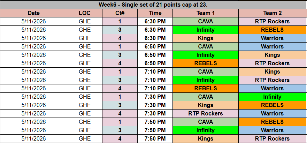Click the Week6 title row
307x143 pixels.
pyautogui.click(x=153, y=5)
